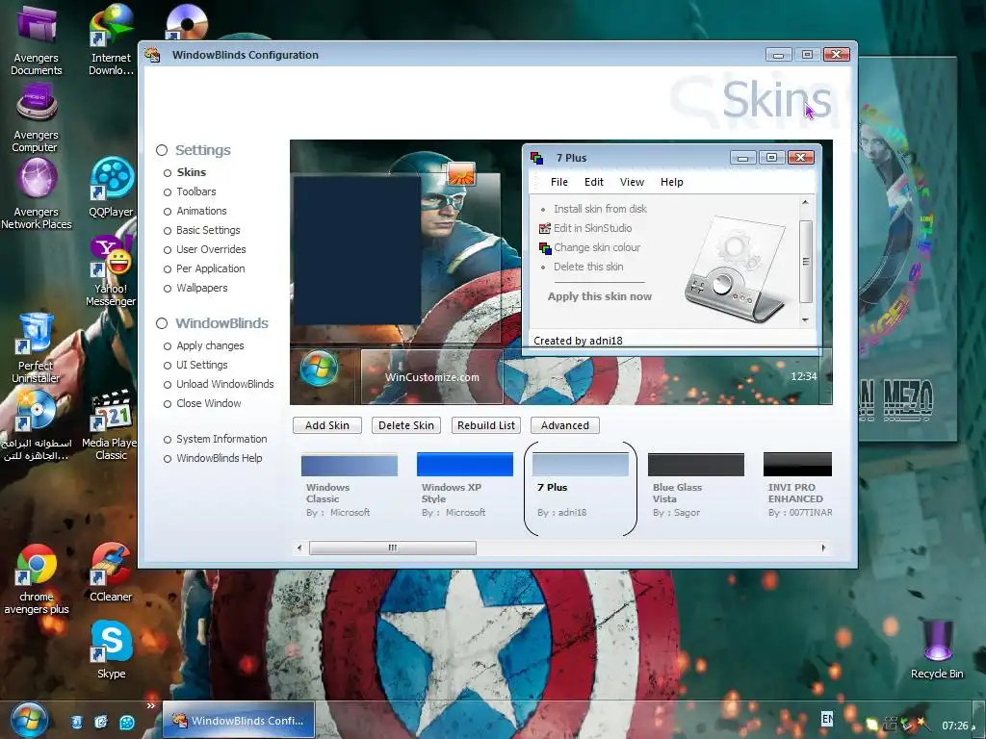Open Internet Download Manager desktop icon
Image resolution: width=986 pixels, height=739 pixels.
tap(111, 38)
